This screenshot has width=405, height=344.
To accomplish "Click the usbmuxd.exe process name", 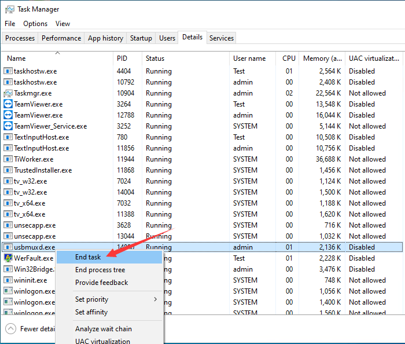I will [35, 247].
